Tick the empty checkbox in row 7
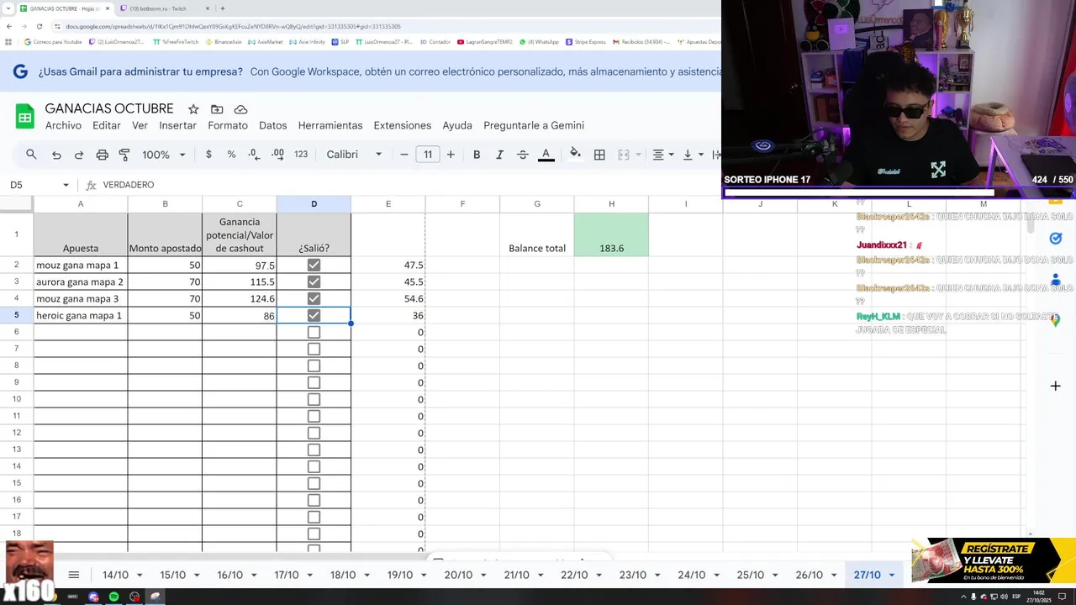This screenshot has height=605, width=1076. click(x=314, y=349)
